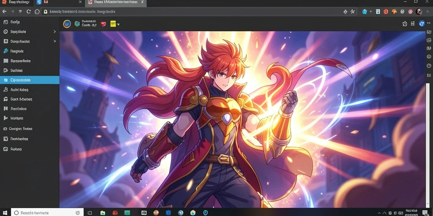The height and width of the screenshot is (216, 433).
Task: Select the first sidebar menu item
Action: [x=30, y=22]
